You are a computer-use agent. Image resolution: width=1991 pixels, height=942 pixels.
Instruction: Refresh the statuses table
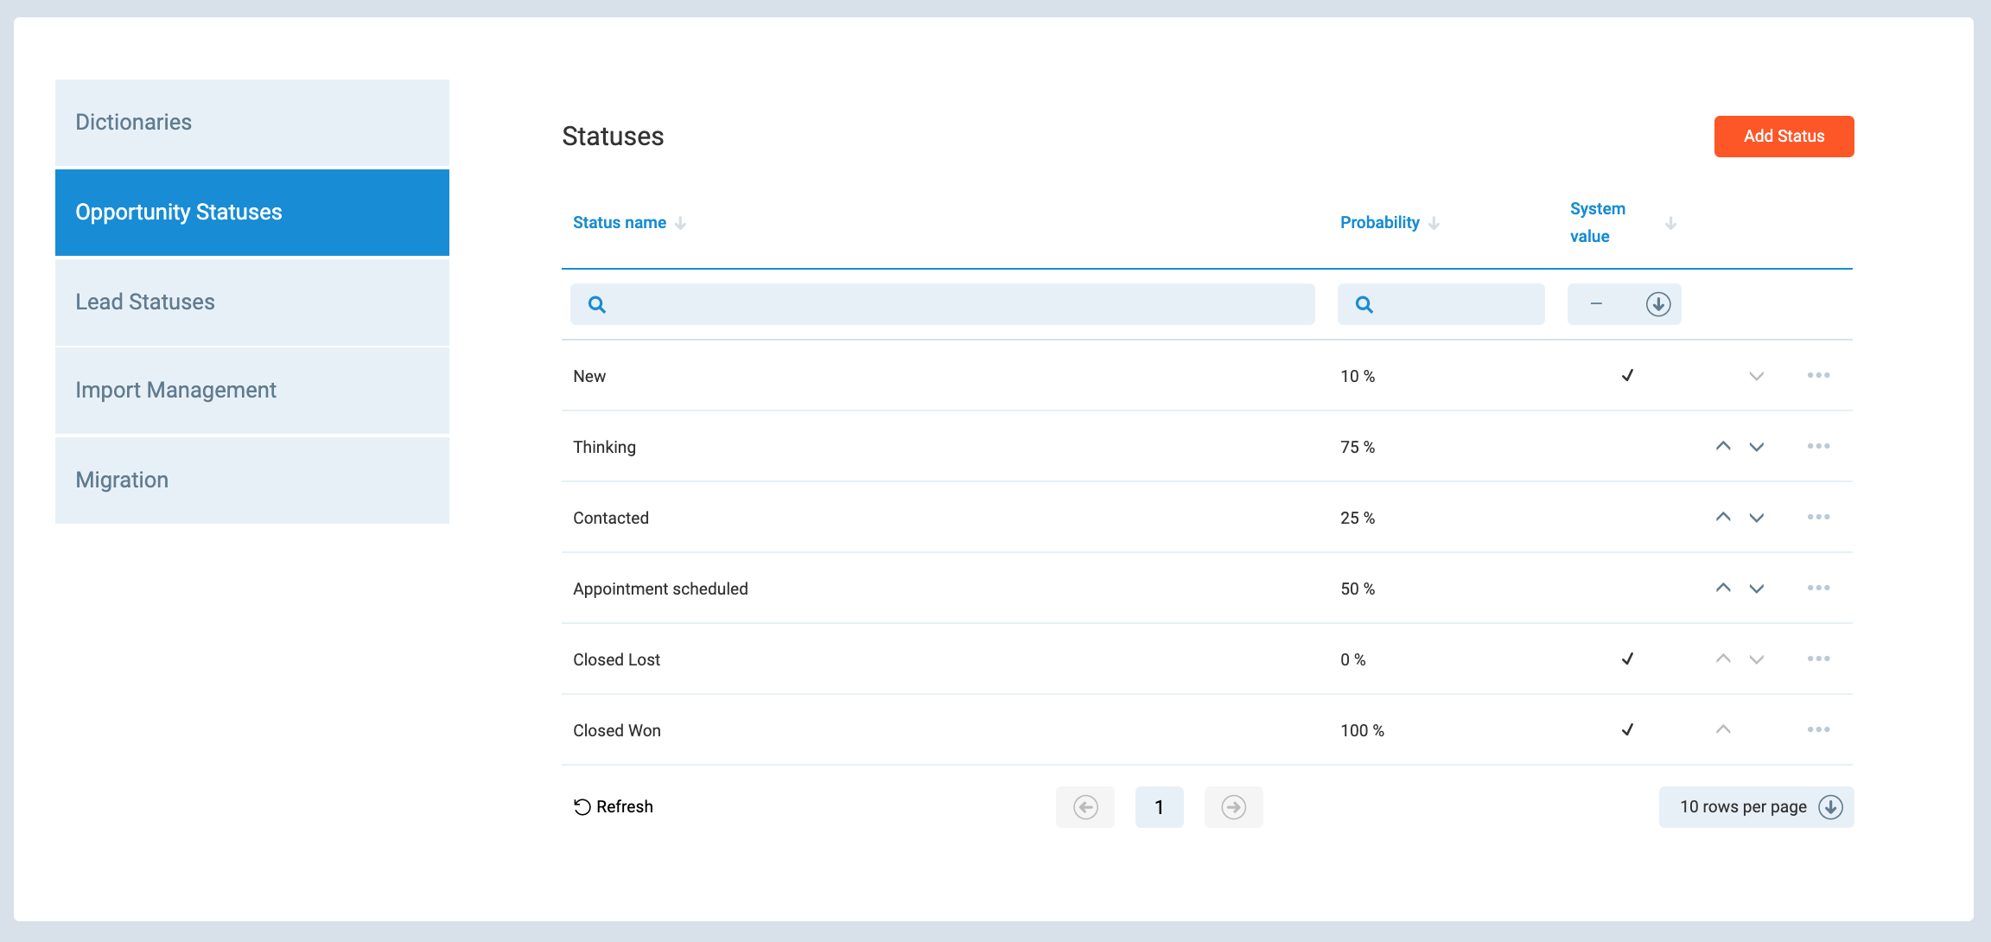tap(614, 807)
